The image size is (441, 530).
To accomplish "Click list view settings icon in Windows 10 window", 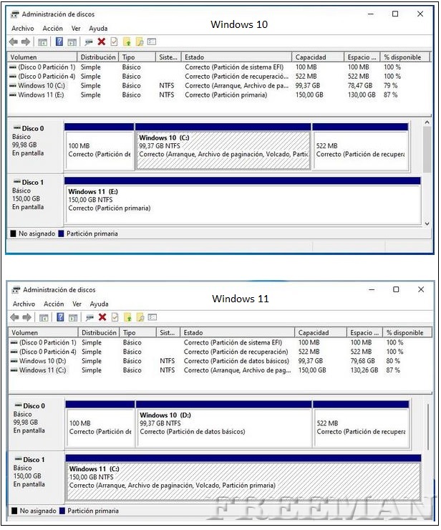I will 152,42.
